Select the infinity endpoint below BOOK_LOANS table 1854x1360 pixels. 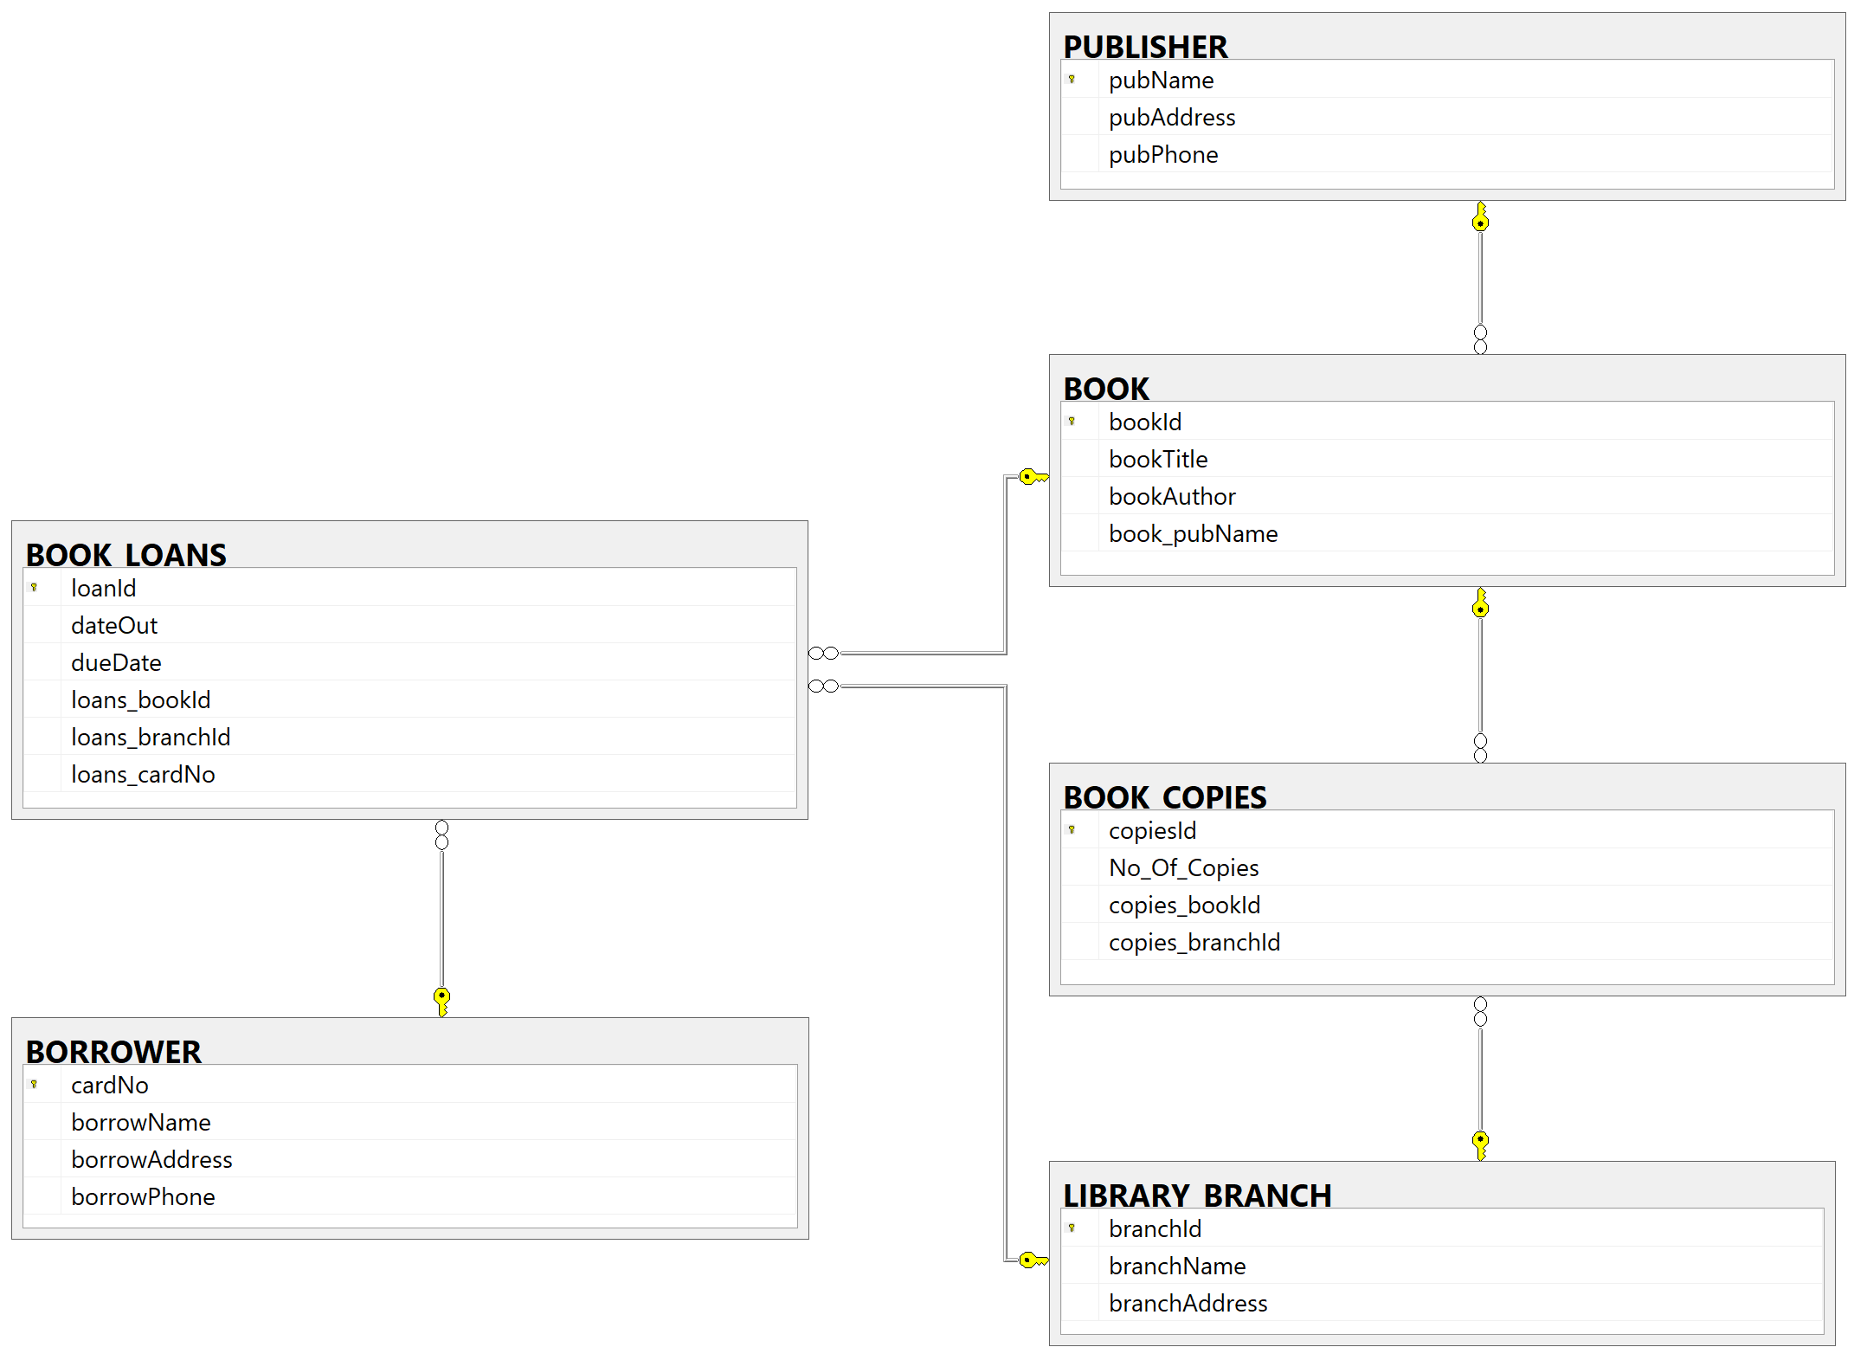click(x=442, y=835)
